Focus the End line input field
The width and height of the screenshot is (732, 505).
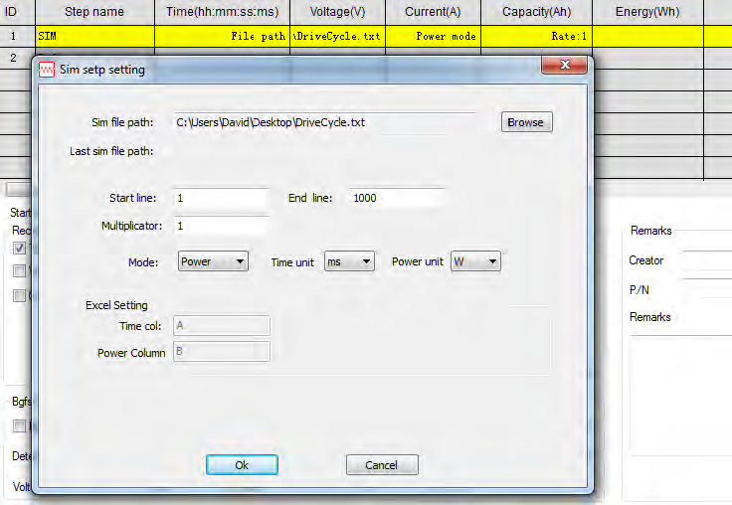(x=396, y=198)
